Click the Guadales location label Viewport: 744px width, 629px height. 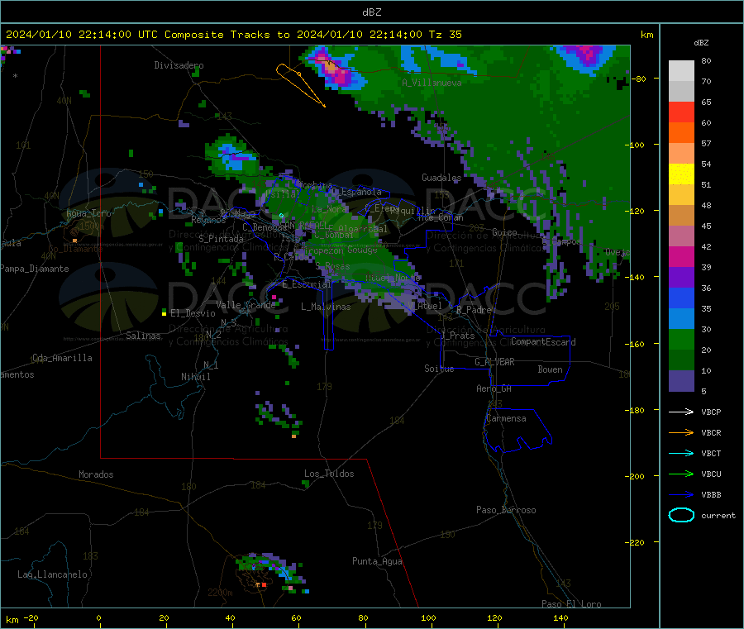441,178
